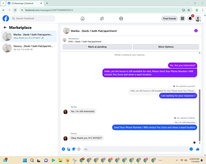Open a new Chrome tab
Screen dimensions: 206x164
pos(47,3)
